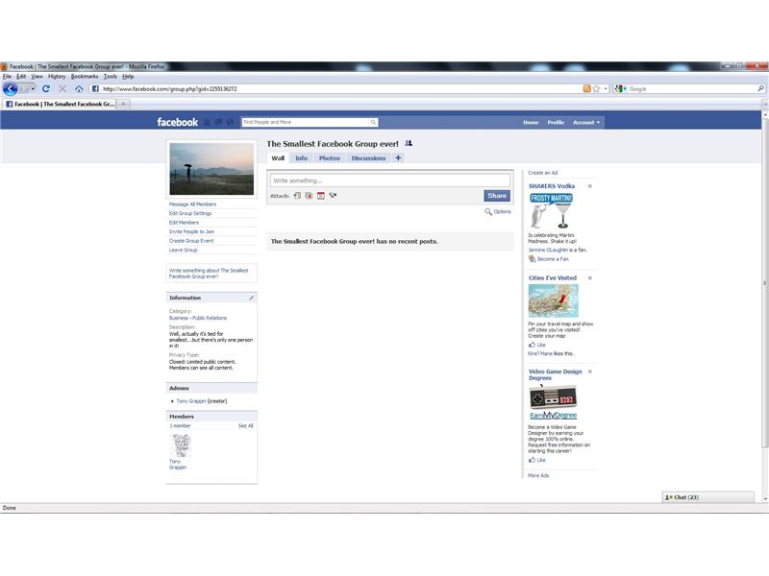Open notifications globe icon in Facebook header
This screenshot has height=576, width=769.
[230, 122]
